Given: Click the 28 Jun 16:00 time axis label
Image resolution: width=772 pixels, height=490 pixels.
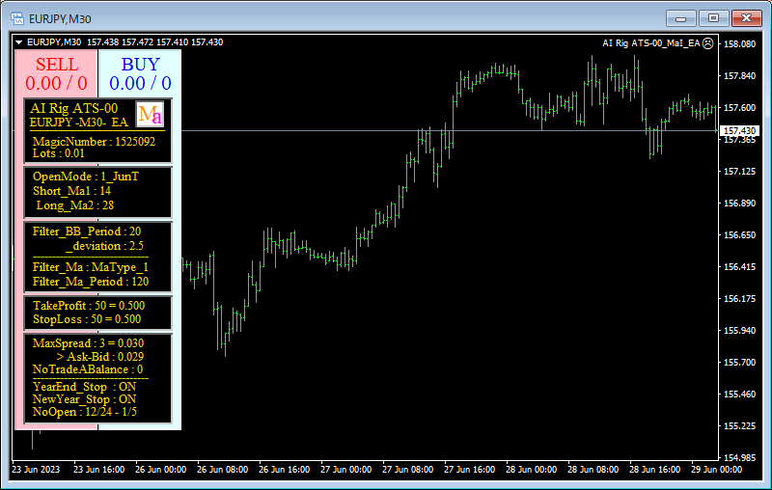Looking at the screenshot, I should pyautogui.click(x=654, y=470).
